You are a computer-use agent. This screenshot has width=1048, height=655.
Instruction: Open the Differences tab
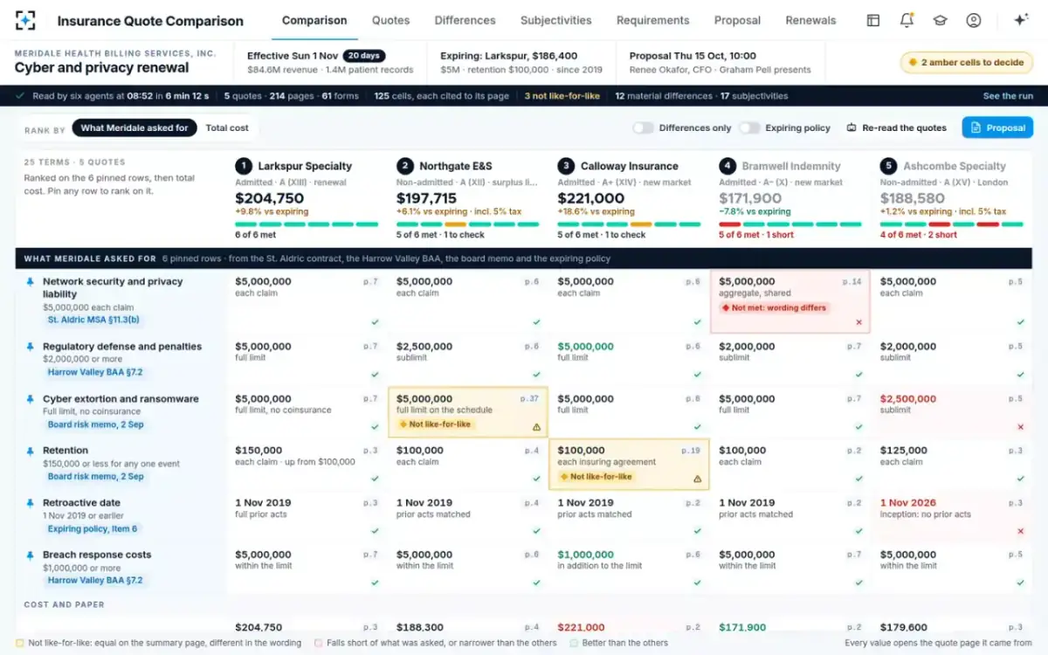point(465,20)
